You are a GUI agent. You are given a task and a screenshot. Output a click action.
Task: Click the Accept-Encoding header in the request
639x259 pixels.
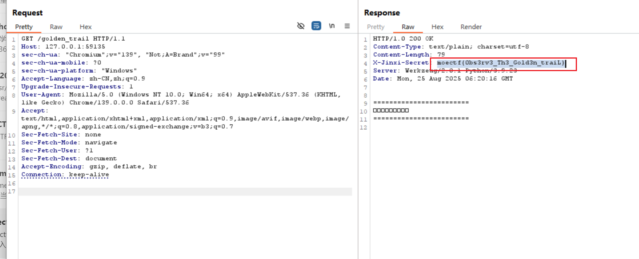[51, 167]
